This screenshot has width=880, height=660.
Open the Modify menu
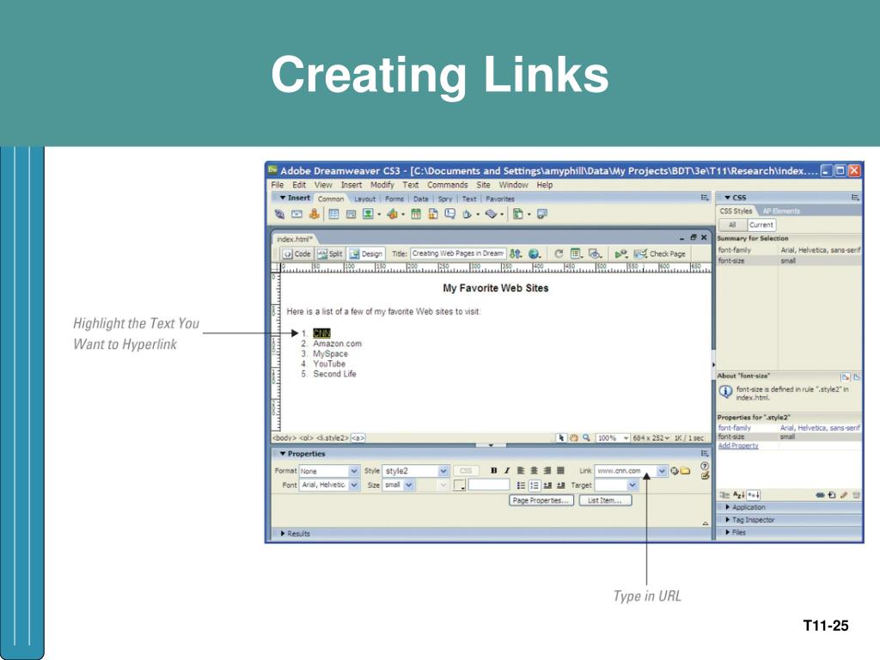coord(382,185)
